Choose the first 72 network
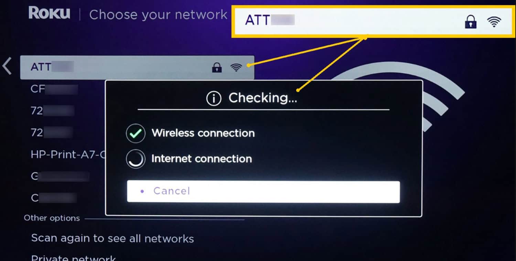 pos(52,111)
